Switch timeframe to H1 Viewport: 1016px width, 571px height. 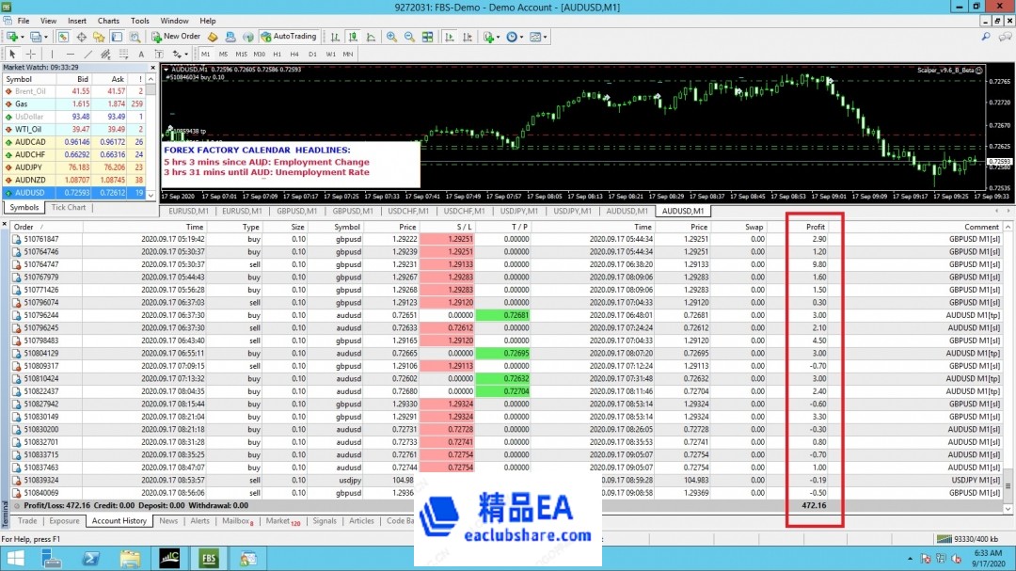click(x=278, y=55)
